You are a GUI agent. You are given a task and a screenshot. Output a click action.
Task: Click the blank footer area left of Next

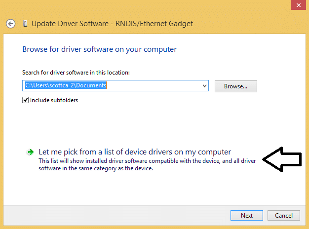coord(123,215)
